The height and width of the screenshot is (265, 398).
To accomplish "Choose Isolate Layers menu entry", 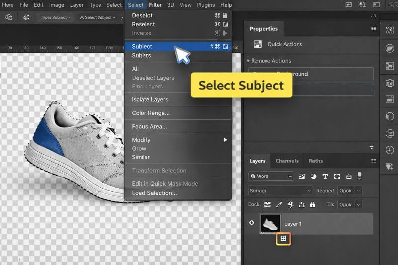I will click(x=178, y=99).
